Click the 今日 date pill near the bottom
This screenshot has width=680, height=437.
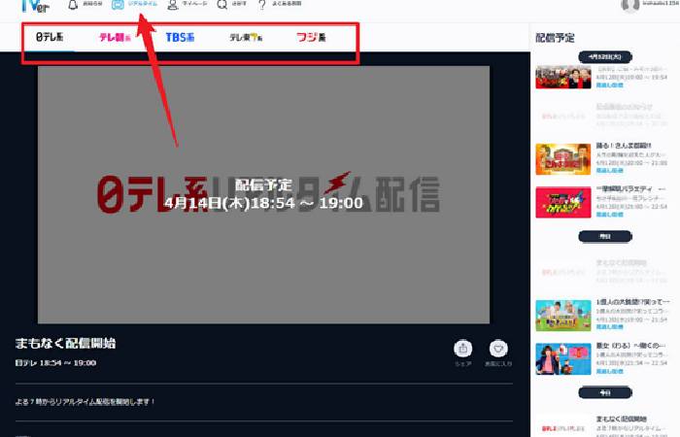point(605,392)
